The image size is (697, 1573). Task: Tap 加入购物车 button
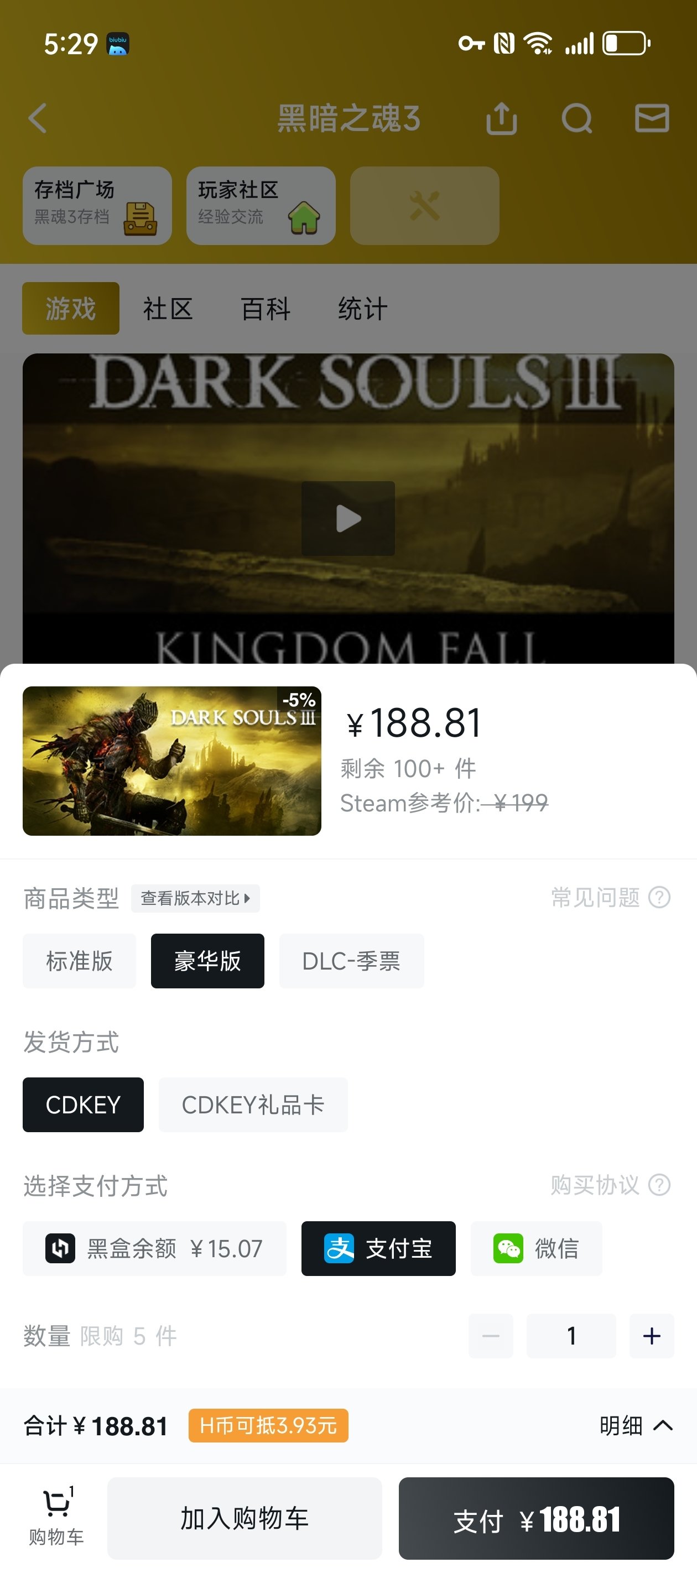coord(245,1518)
